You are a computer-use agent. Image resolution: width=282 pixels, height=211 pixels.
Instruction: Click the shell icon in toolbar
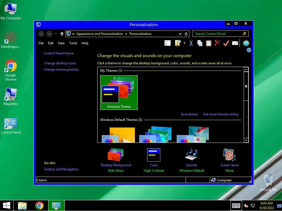coord(246,43)
